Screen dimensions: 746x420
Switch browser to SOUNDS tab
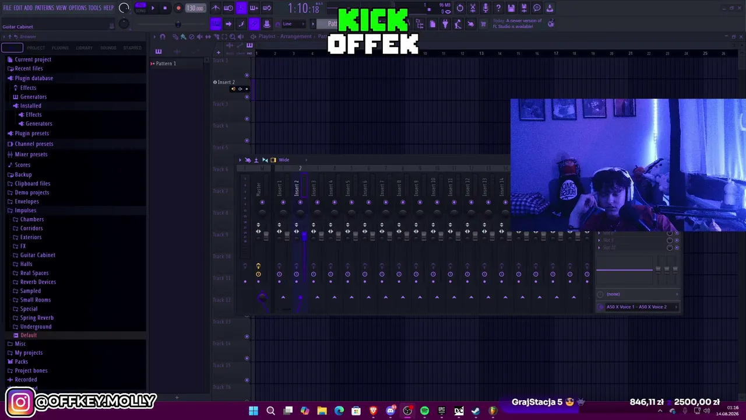click(x=108, y=48)
